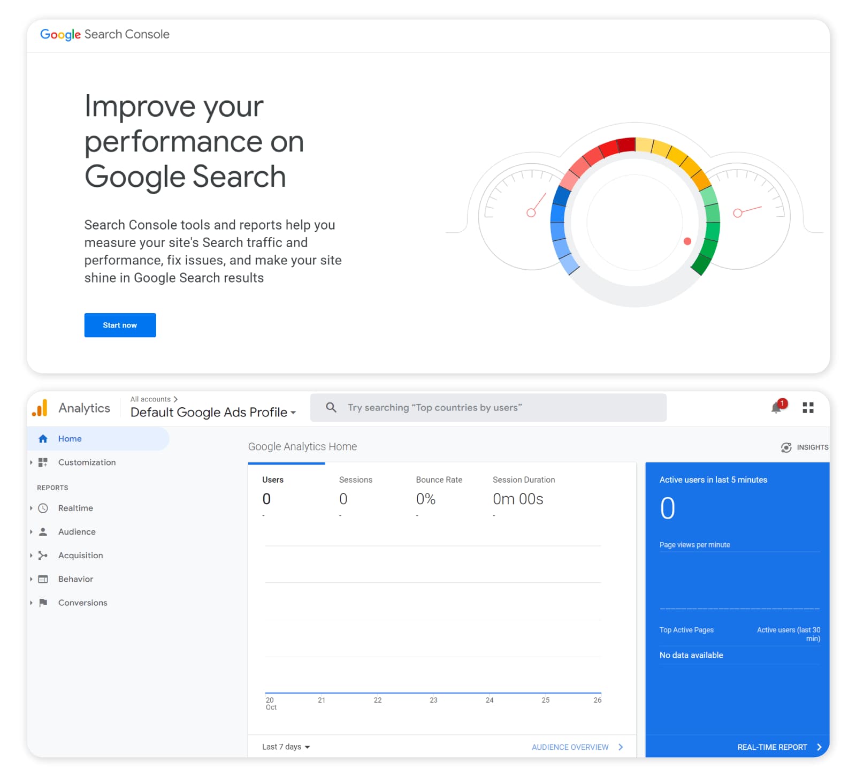This screenshot has height=776, width=856.
Task: Expand the Acquisition reports arrow
Action: (31, 556)
